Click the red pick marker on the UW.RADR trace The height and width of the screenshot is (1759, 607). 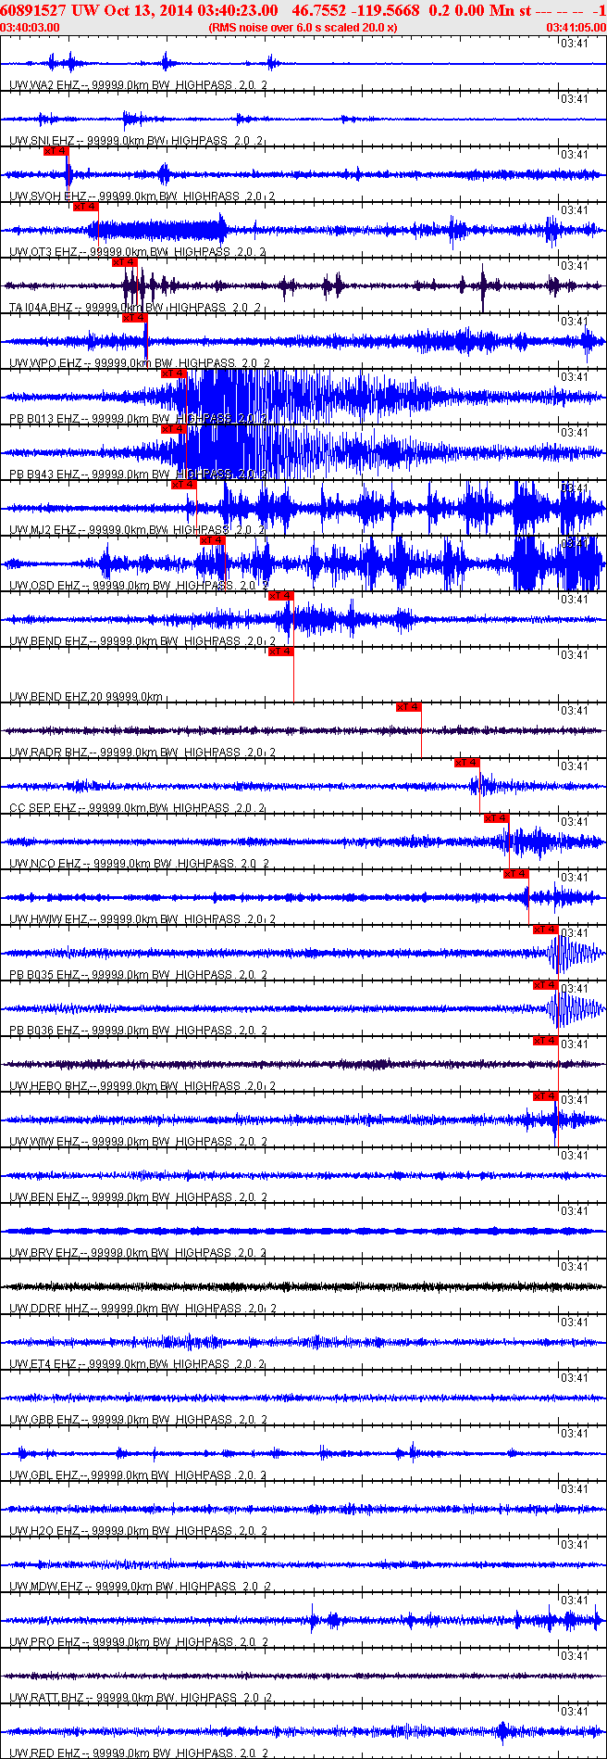(x=408, y=707)
